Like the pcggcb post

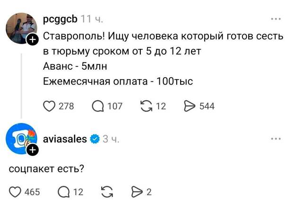50,106
